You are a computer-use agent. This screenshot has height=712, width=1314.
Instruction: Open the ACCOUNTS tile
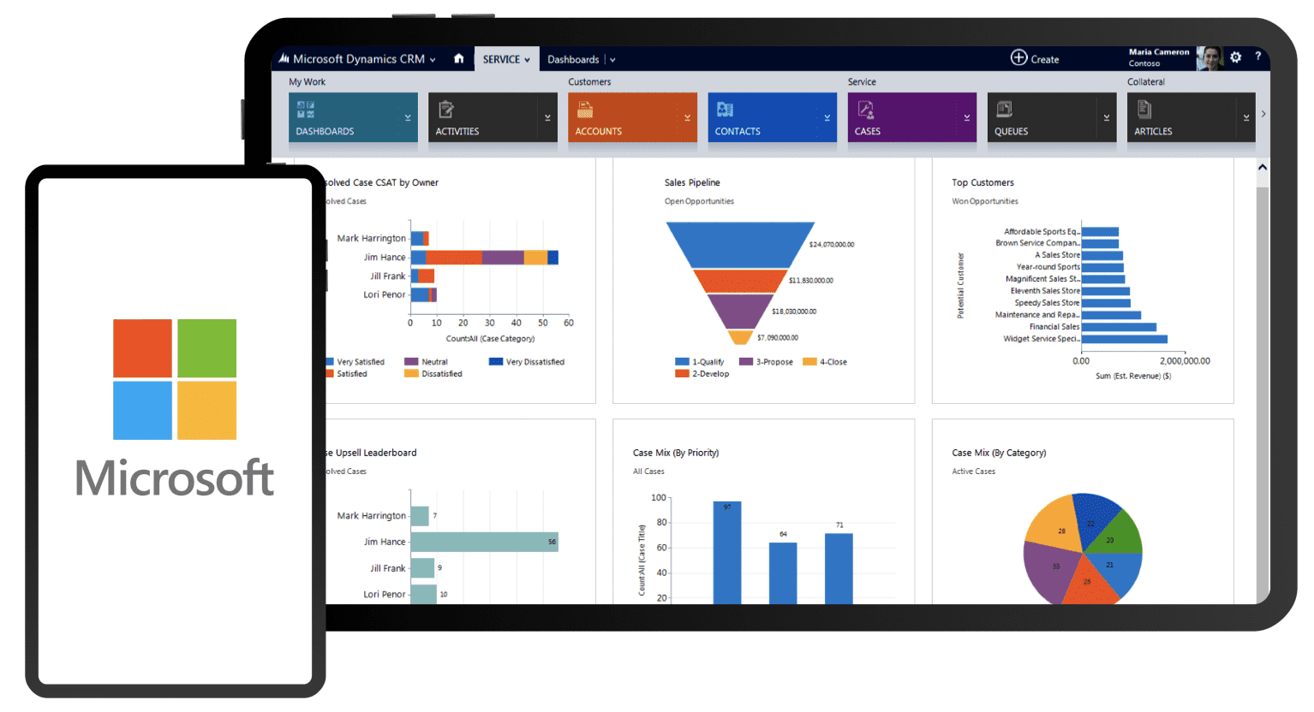click(632, 117)
